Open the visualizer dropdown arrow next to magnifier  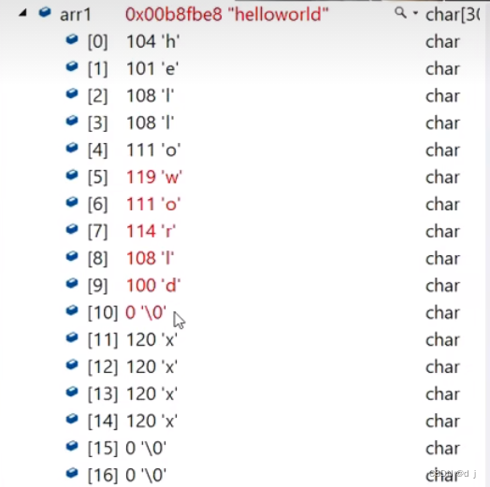pos(415,13)
